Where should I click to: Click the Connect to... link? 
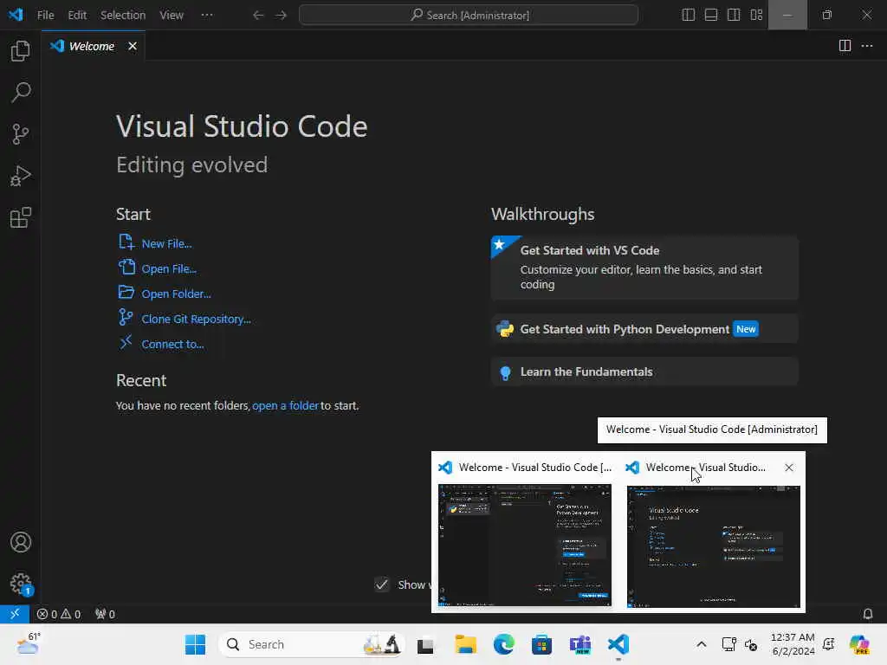point(172,345)
